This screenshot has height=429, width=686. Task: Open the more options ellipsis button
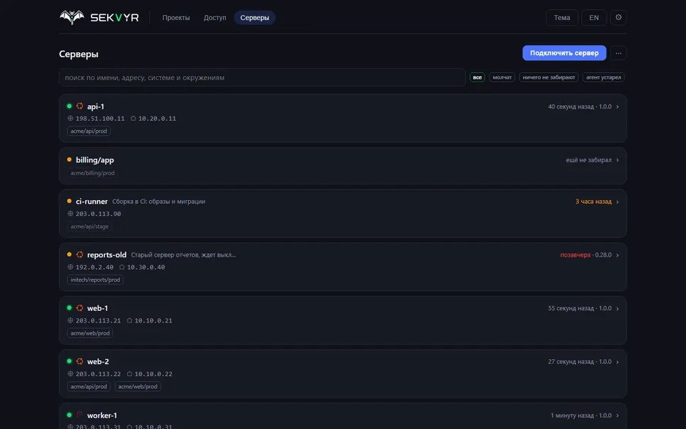(618, 53)
